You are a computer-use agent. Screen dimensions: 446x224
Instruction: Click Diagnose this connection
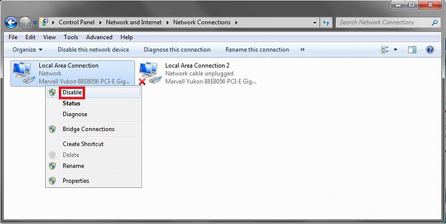tap(177, 50)
